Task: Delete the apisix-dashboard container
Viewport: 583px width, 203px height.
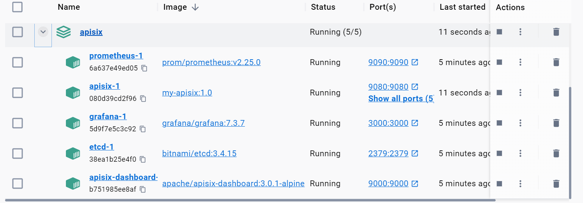Action: coord(556,184)
